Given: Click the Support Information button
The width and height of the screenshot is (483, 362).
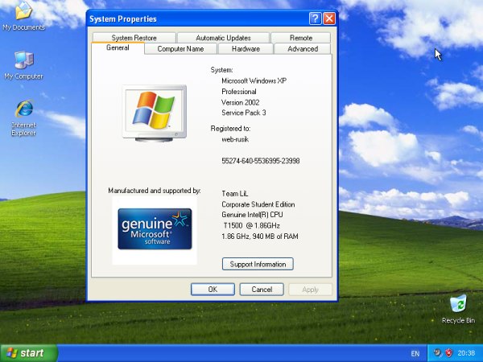Looking at the screenshot, I should (x=258, y=264).
